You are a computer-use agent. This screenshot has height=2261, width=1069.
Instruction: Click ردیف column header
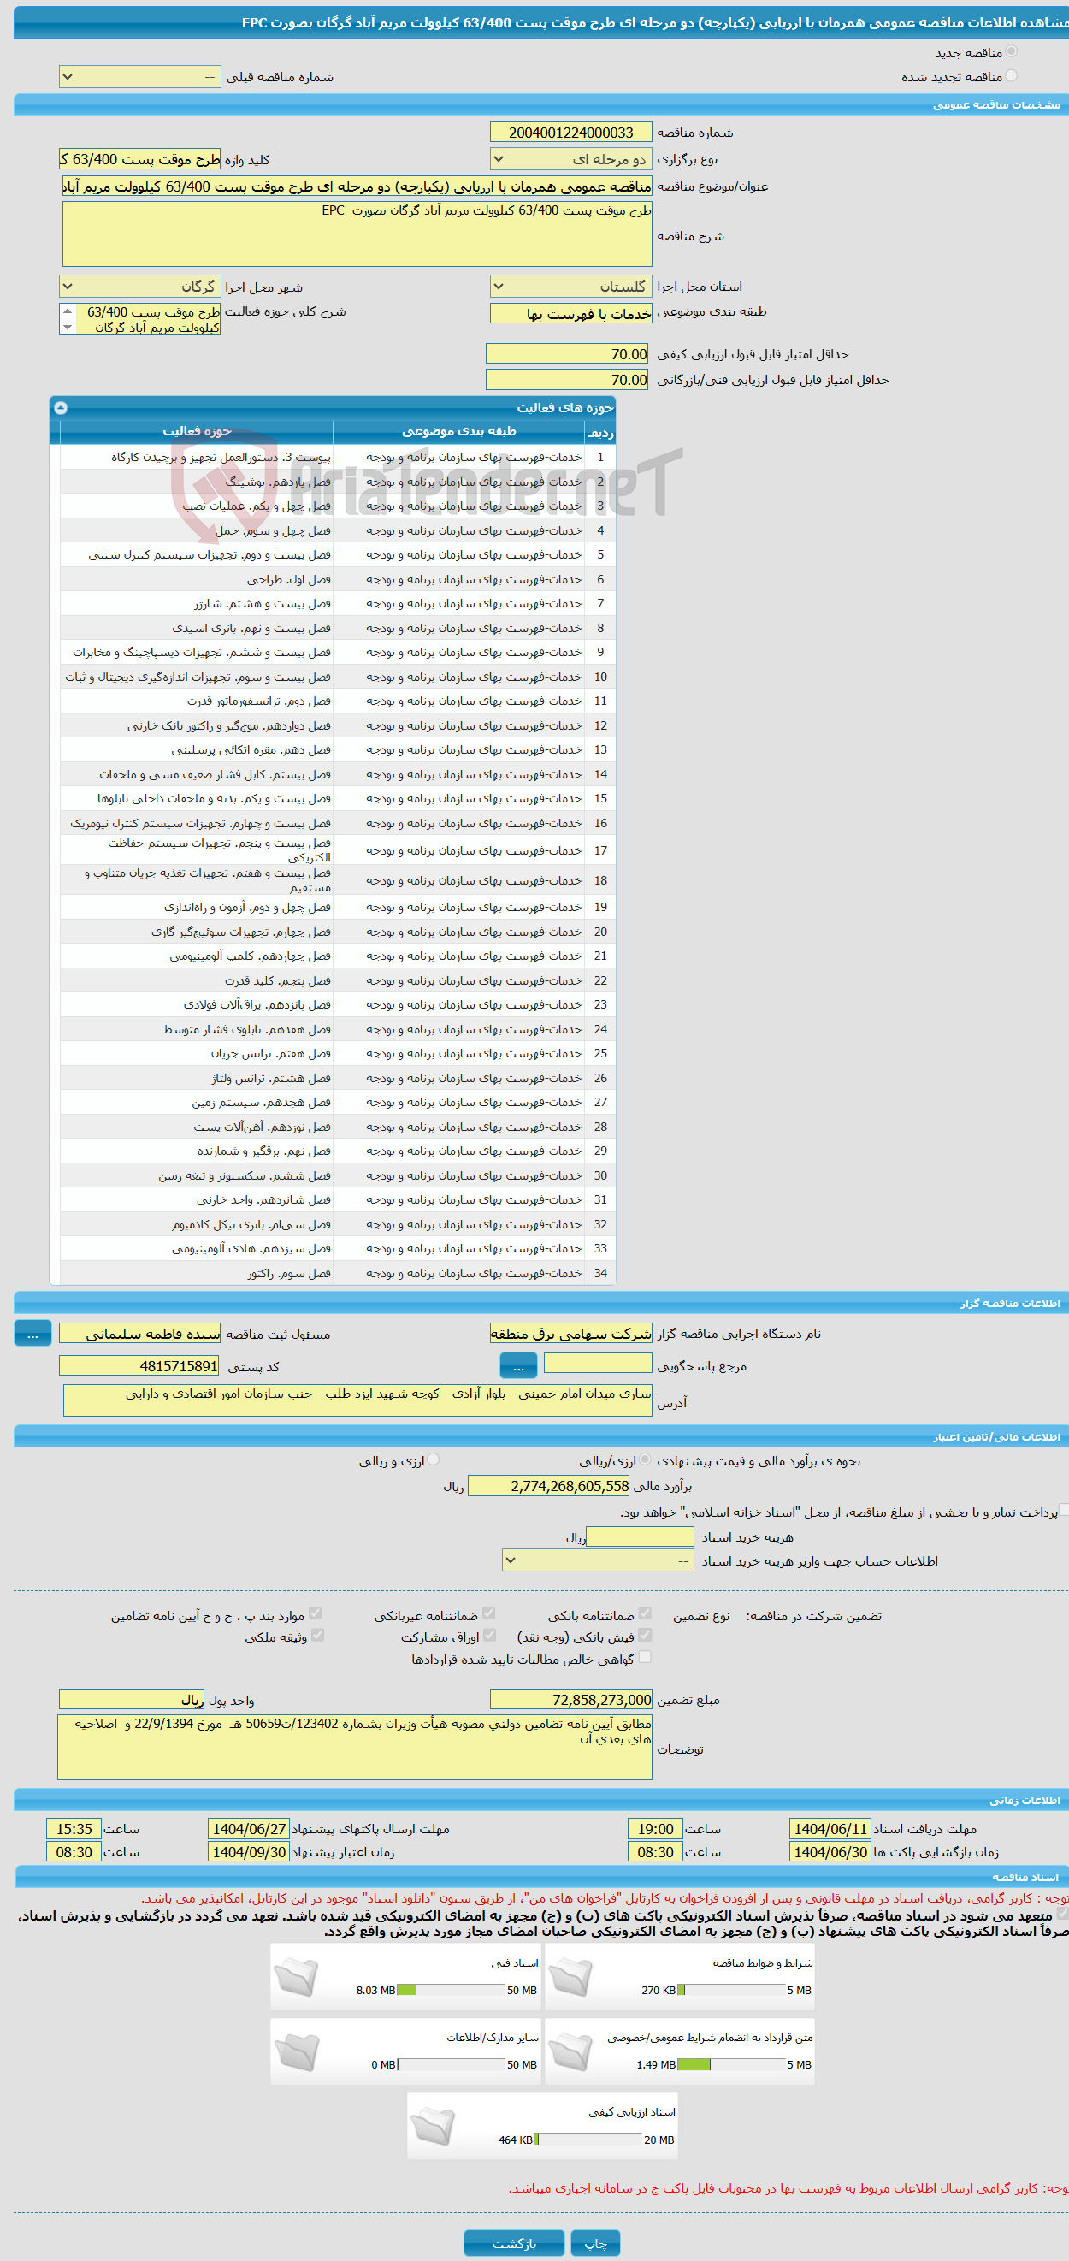point(600,432)
